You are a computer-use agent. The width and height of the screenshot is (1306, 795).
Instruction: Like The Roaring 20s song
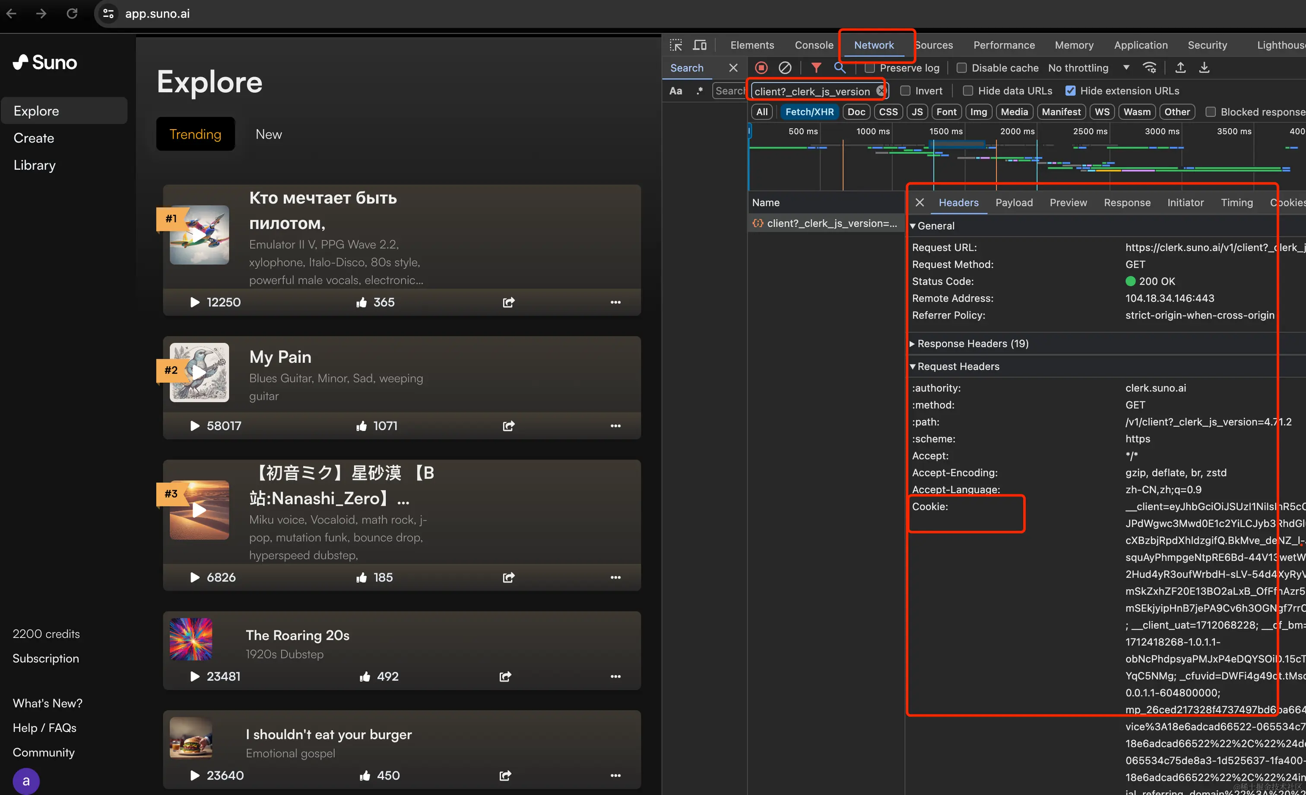pos(365,676)
